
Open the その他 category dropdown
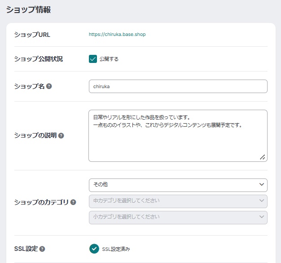click(178, 185)
